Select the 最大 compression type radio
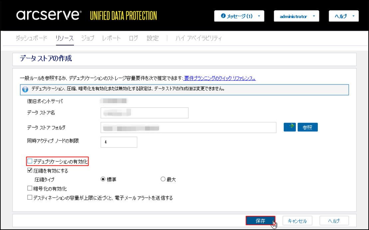369x230 pixels. tap(163, 179)
